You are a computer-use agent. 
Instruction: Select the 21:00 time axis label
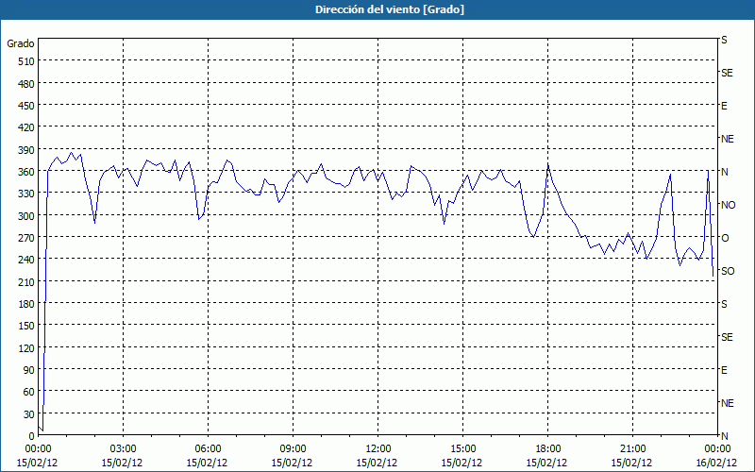coord(632,449)
